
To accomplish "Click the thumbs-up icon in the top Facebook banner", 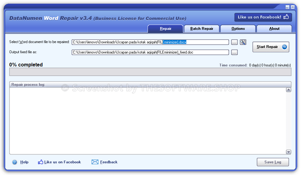I will 286,17.
